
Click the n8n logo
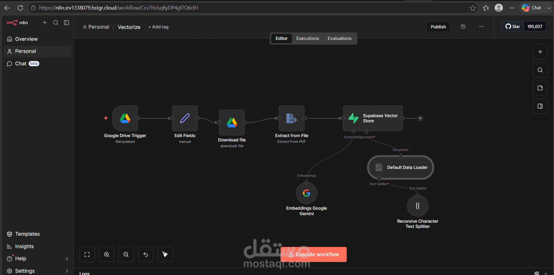point(17,23)
